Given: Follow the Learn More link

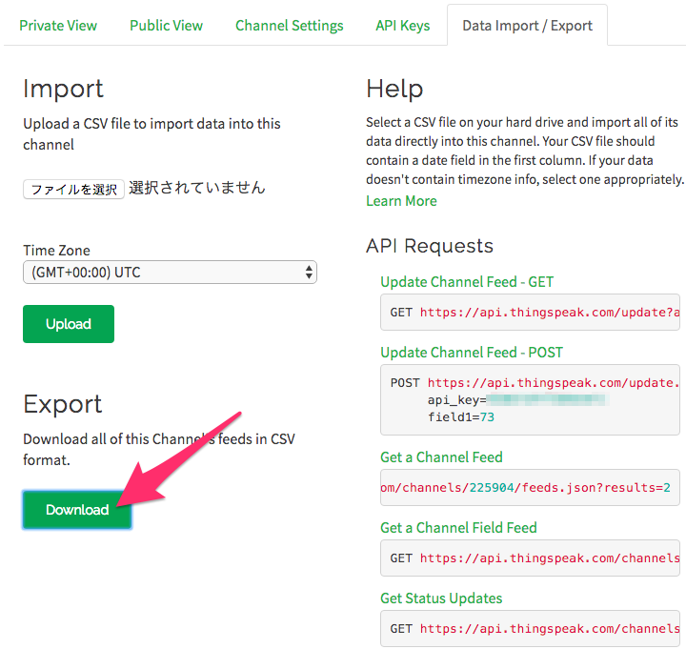Looking at the screenshot, I should pos(401,201).
